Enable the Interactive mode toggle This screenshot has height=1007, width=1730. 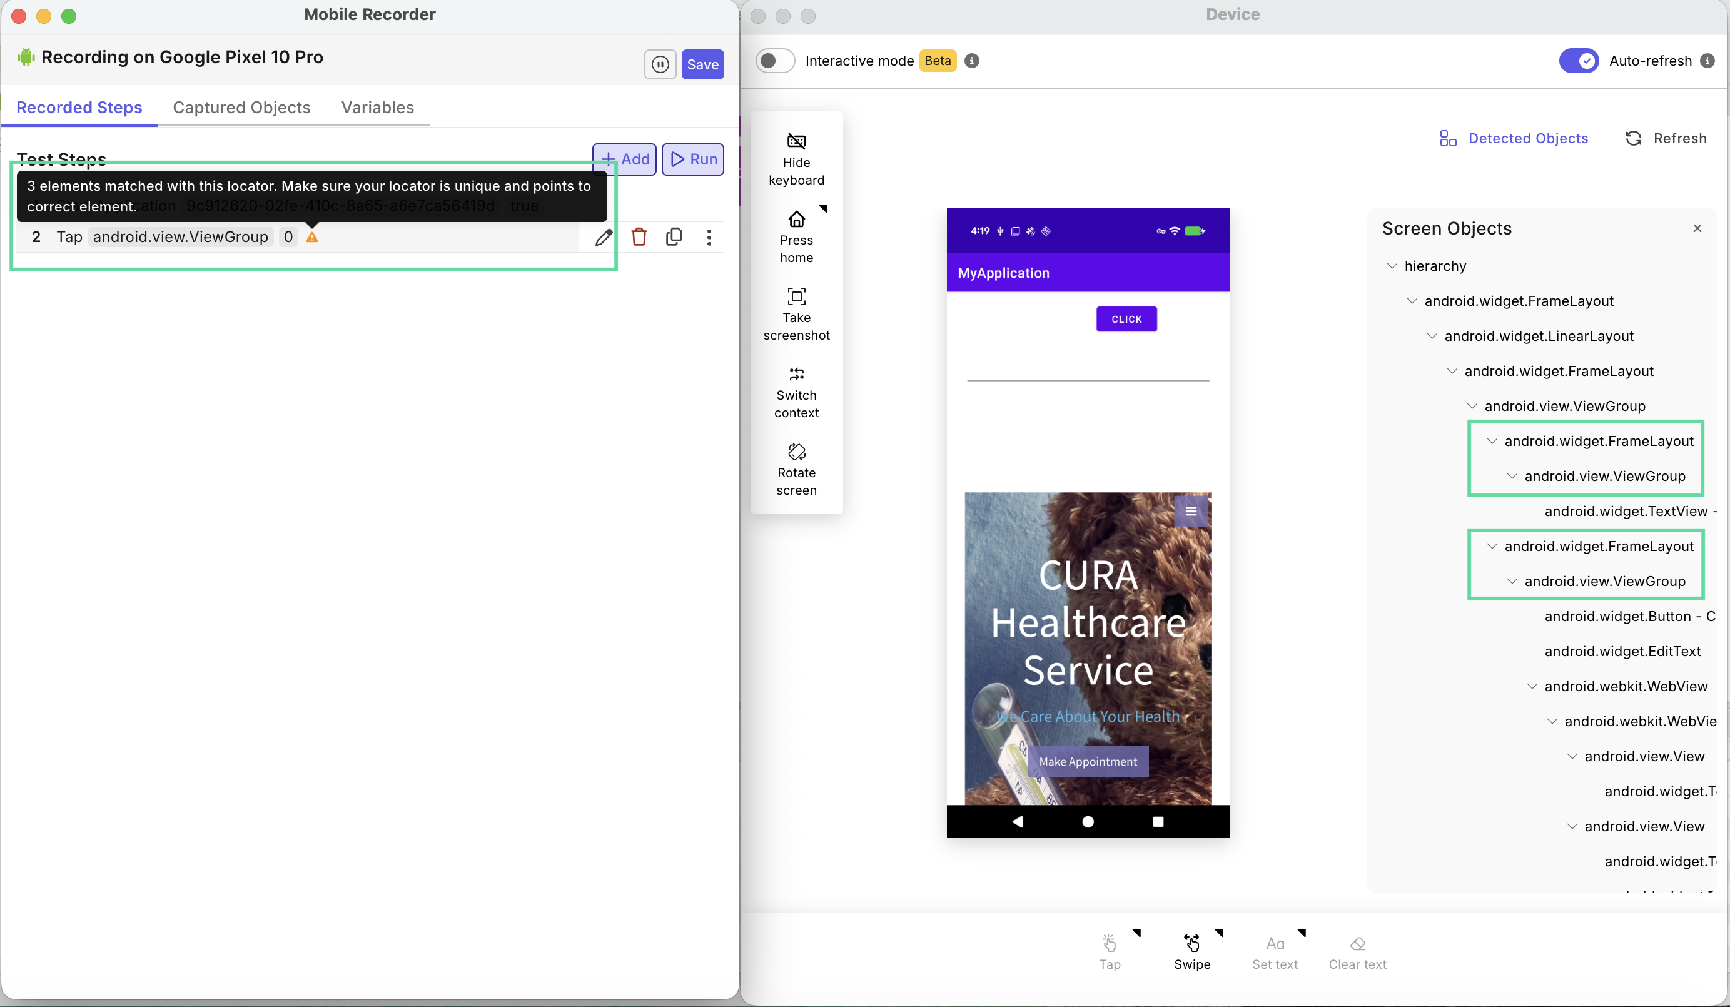(x=775, y=61)
